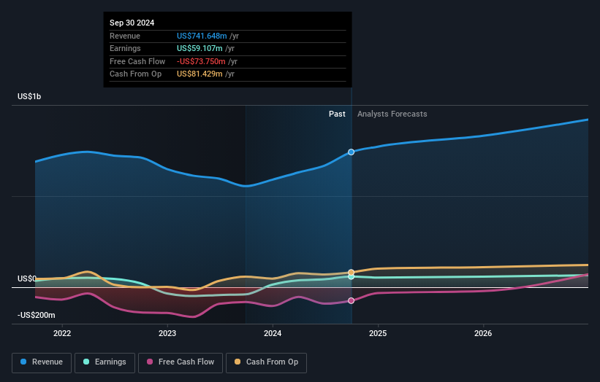Click the Analysts Forecasts label
This screenshot has width=600, height=382.
click(392, 114)
